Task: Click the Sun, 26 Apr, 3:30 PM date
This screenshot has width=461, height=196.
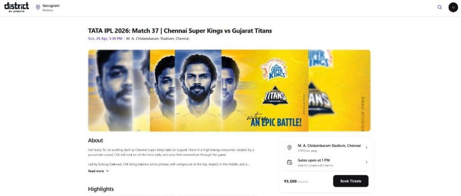Action: (105, 39)
